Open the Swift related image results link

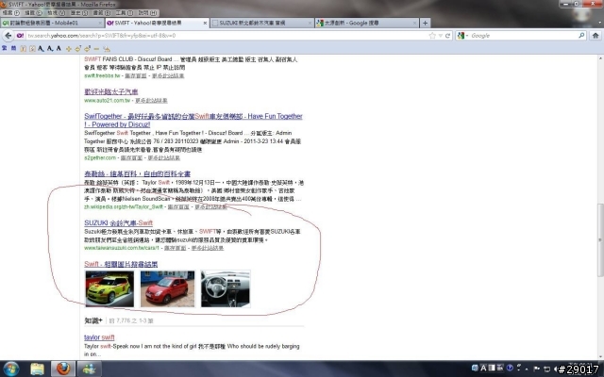tap(121, 264)
